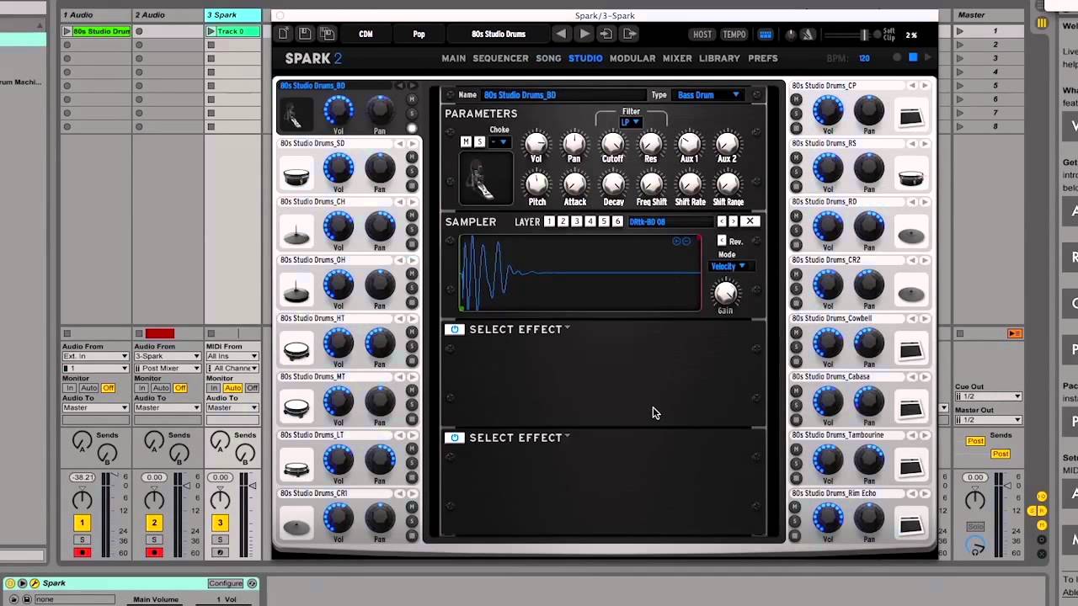Switch to the SEQUENCER tab

pyautogui.click(x=500, y=58)
